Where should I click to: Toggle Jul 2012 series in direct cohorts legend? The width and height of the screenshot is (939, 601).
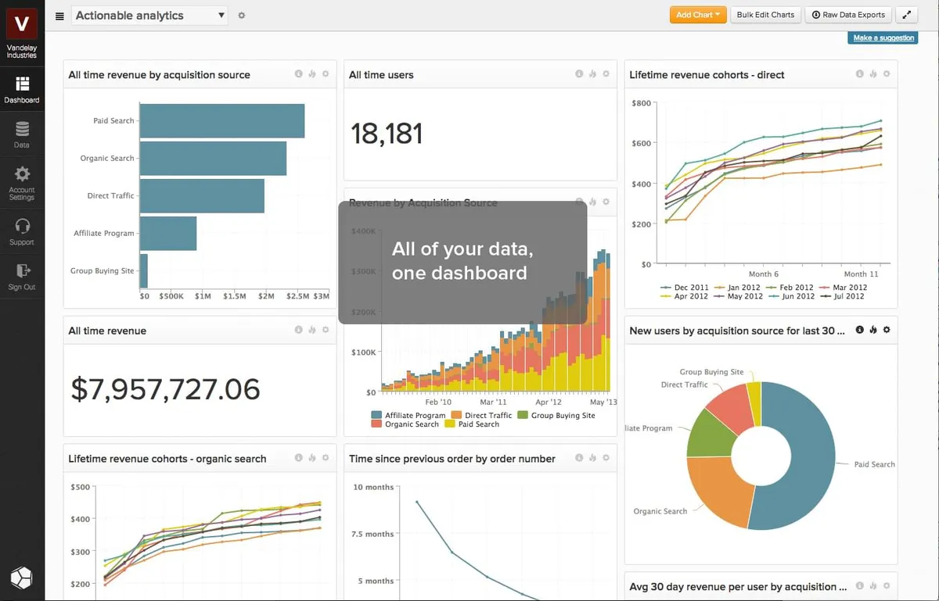843,296
